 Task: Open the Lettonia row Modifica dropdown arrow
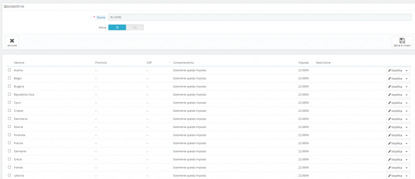pos(407,176)
